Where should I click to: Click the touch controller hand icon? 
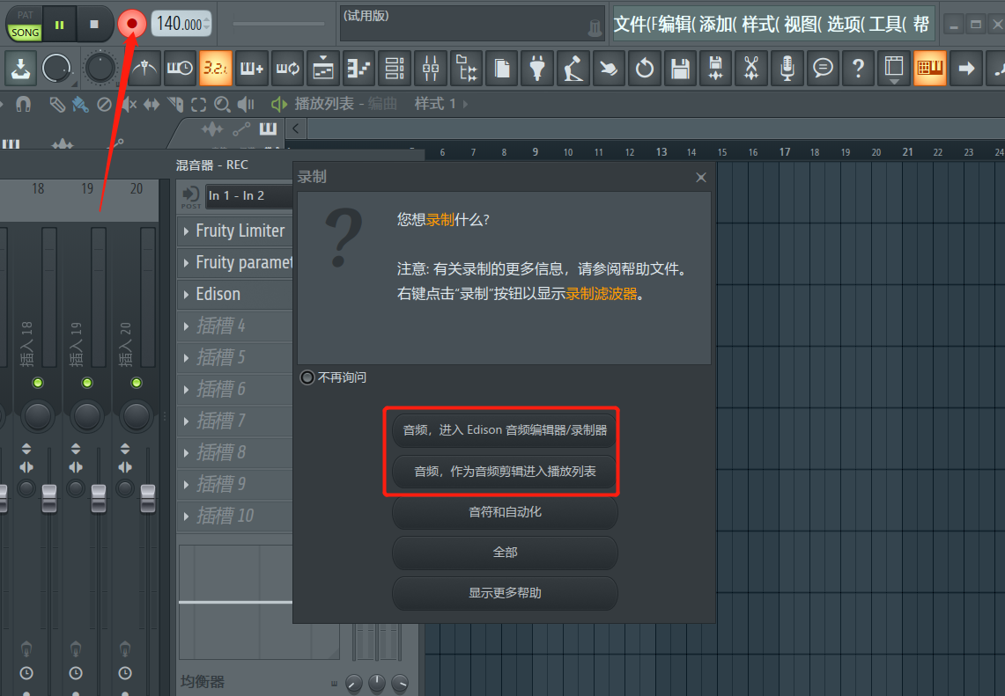point(609,68)
